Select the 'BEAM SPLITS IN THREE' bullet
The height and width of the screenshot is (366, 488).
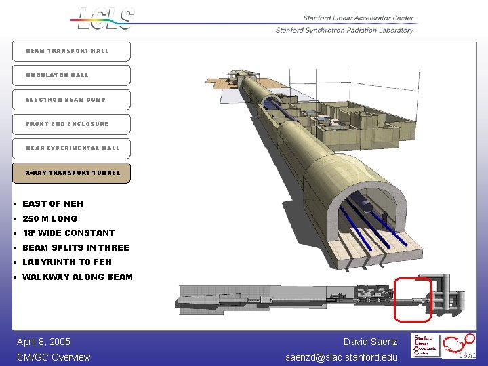(x=76, y=248)
